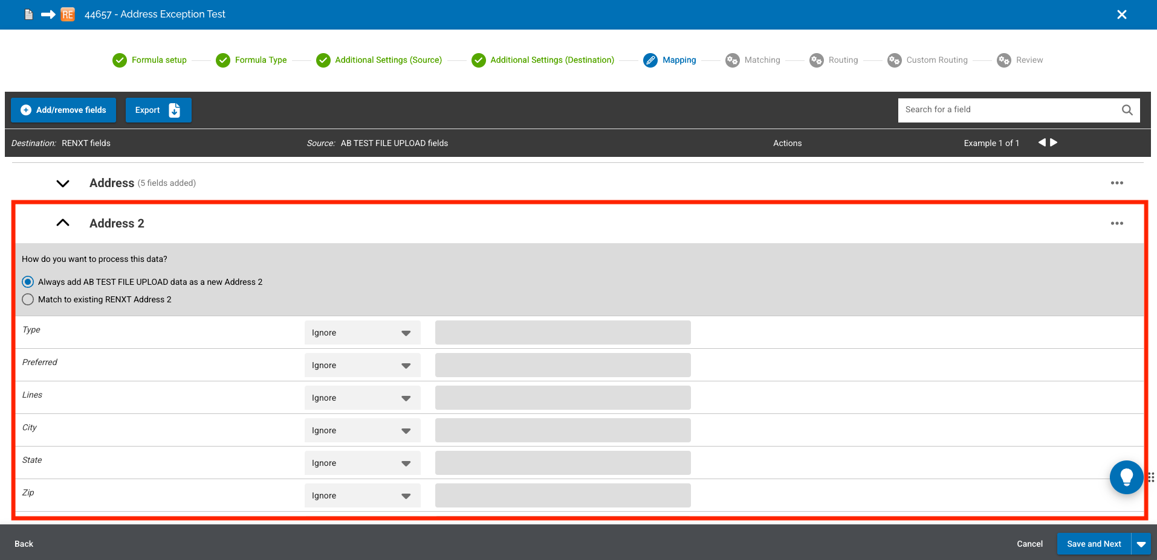Screen dimensions: 1157x560
Task: Open the Lines field Ignore dropdown
Action: 362,398
